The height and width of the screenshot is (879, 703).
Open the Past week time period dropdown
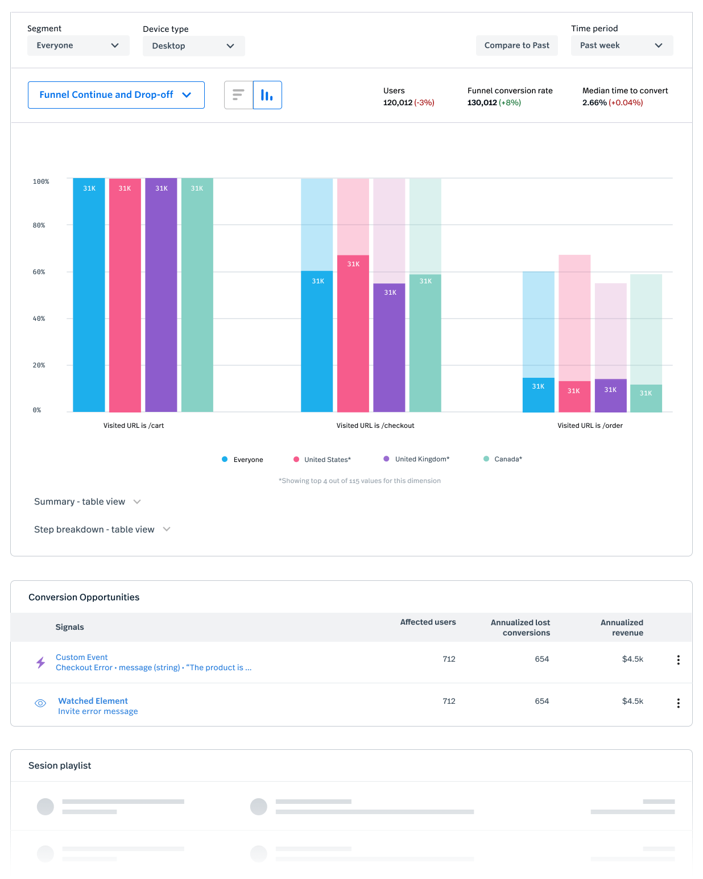622,46
